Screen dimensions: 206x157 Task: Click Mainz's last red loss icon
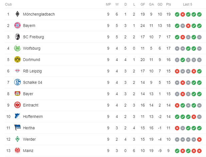pyautogui.click(x=199, y=150)
